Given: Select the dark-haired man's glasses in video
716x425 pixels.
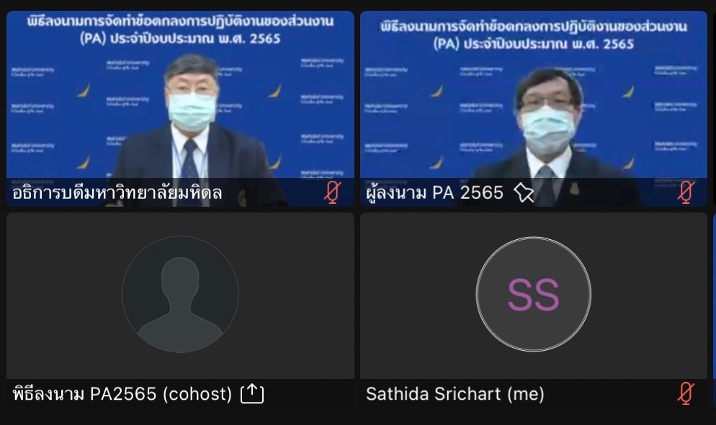Looking at the screenshot, I should 547,104.
